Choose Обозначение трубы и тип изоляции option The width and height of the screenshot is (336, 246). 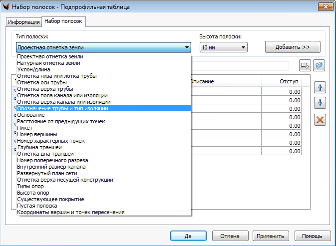pos(62,108)
